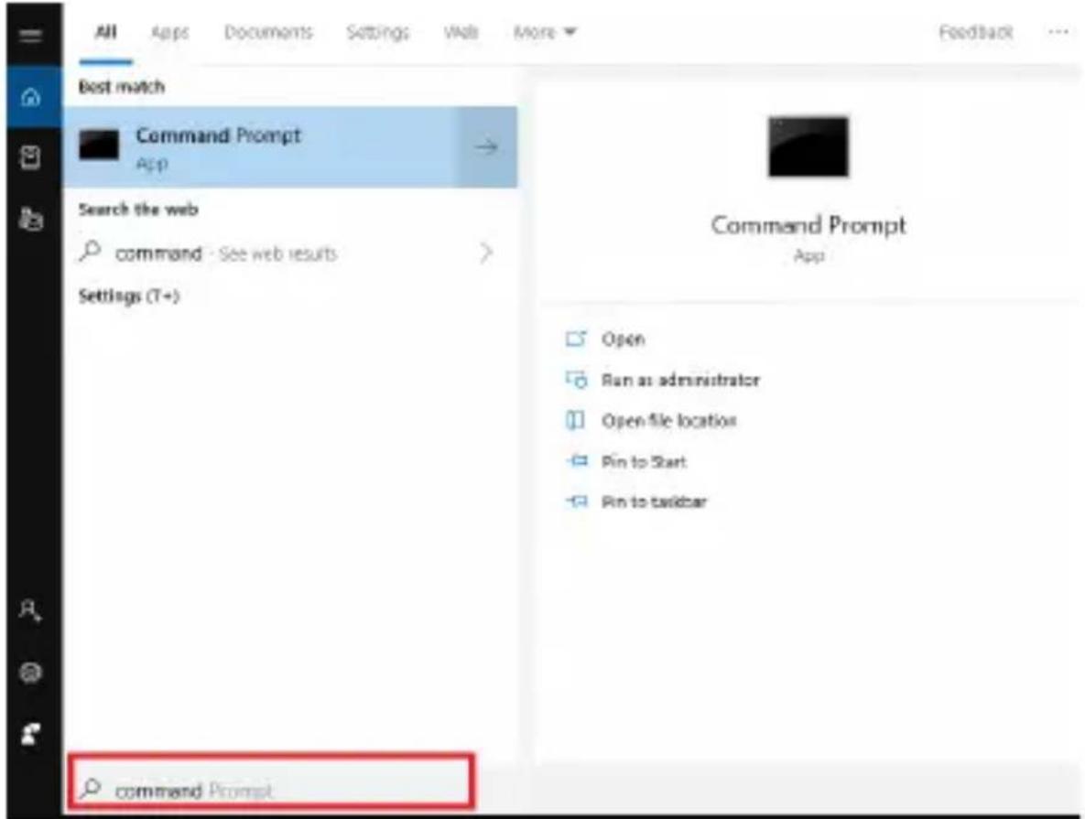
Task: Open the documents sidebar icon
Action: pyautogui.click(x=29, y=219)
